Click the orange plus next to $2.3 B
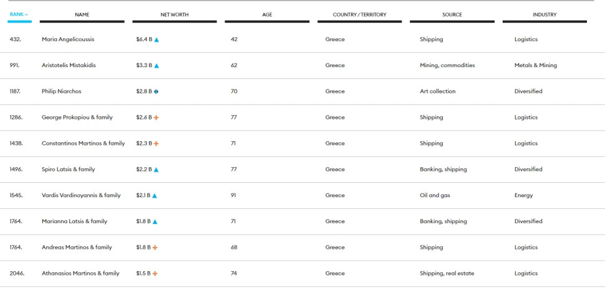The width and height of the screenshot is (605, 296). point(157,144)
